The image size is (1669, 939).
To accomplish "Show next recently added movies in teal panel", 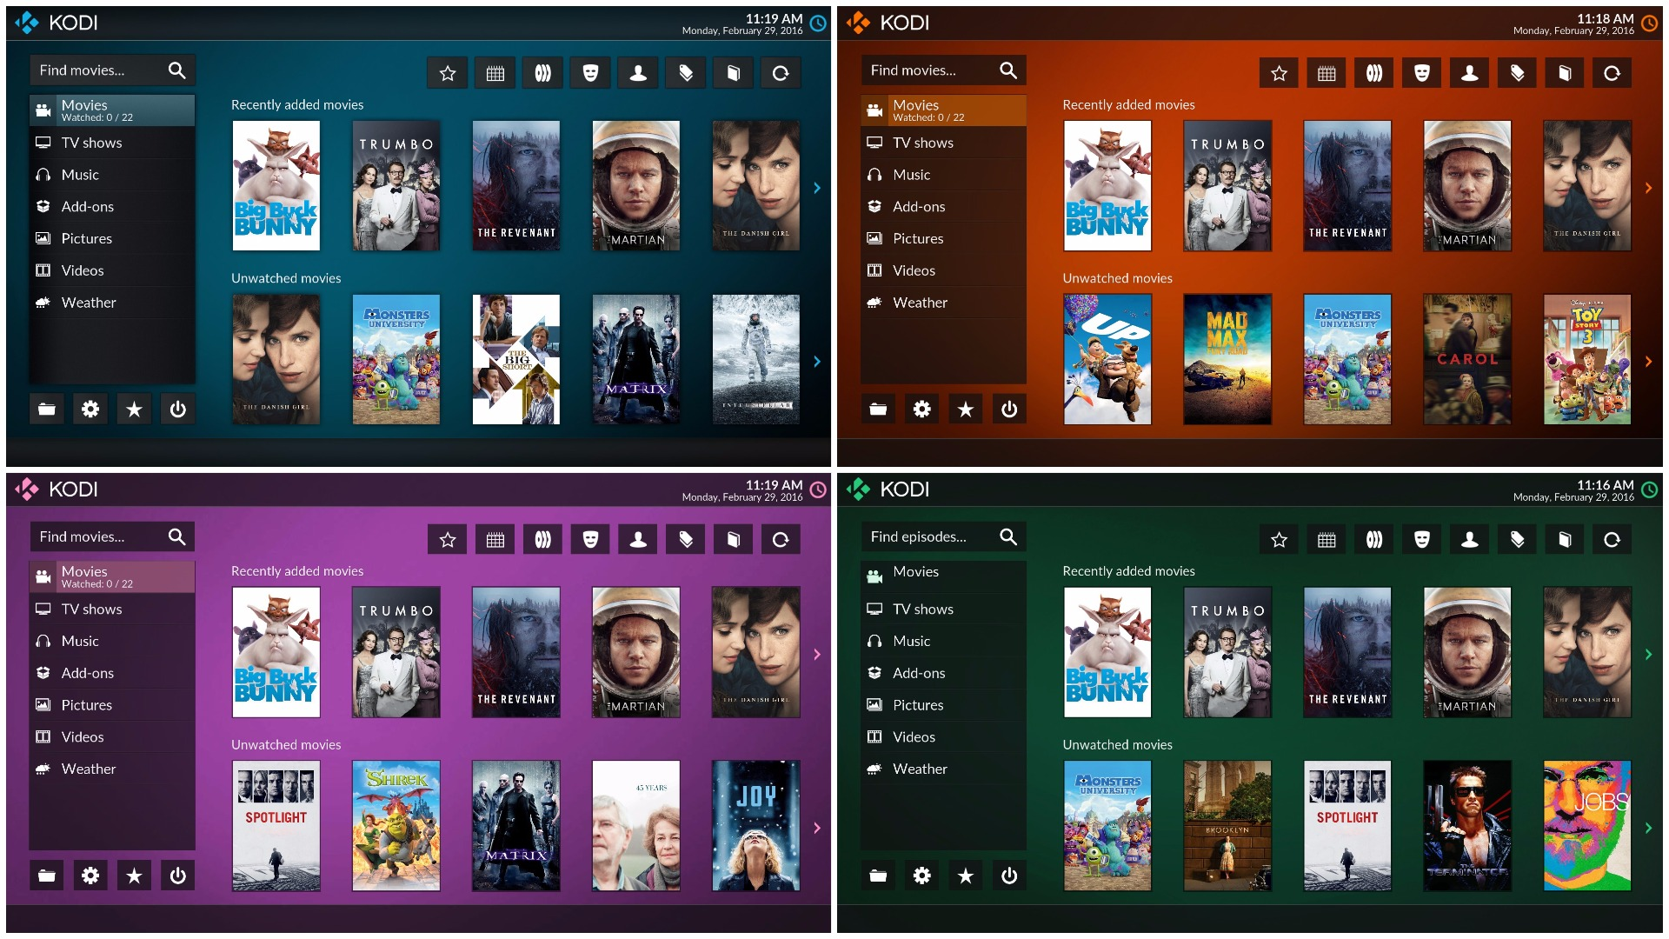I will pyautogui.click(x=817, y=188).
